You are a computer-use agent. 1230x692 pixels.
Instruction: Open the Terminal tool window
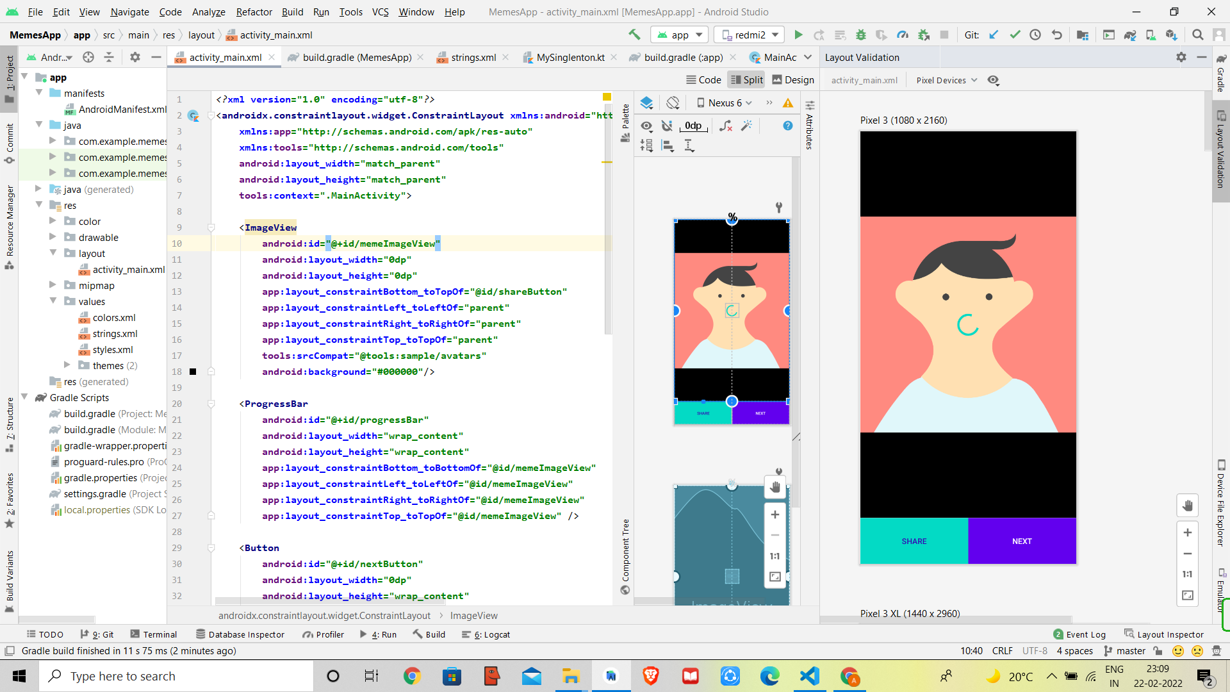point(154,634)
